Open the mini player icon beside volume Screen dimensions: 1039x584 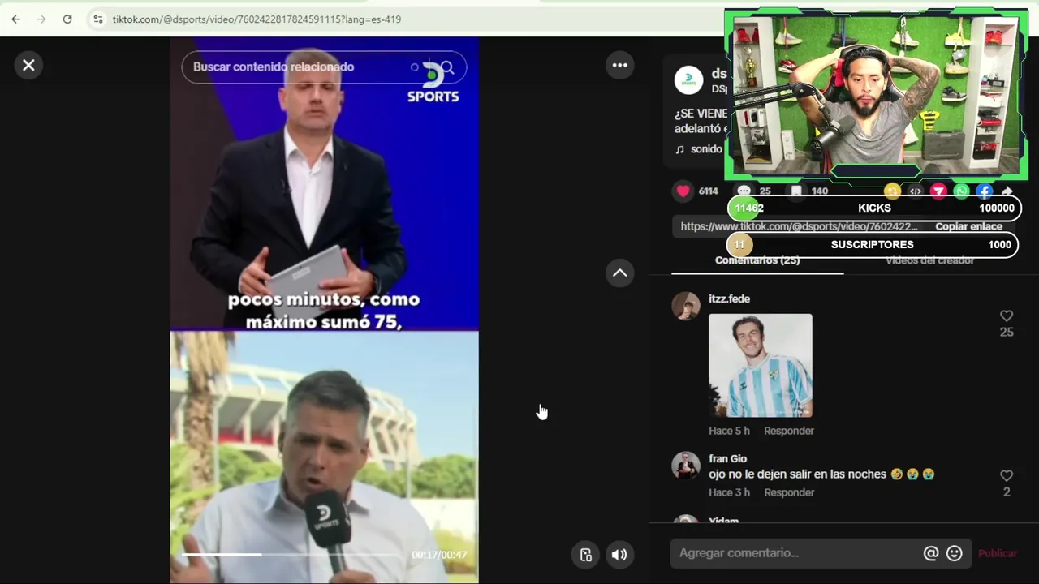(x=586, y=555)
